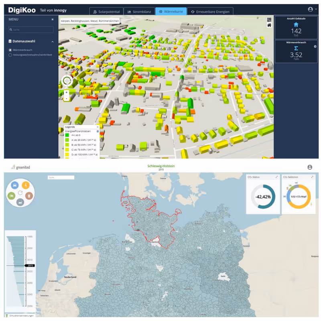Collapse the Datenauswahl section
Viewport: 321px width, 321px height.
tap(53, 42)
